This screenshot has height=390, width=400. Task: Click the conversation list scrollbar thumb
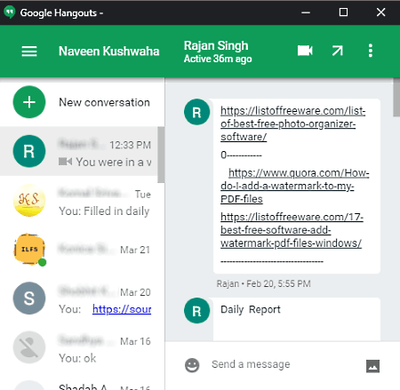coord(161,155)
